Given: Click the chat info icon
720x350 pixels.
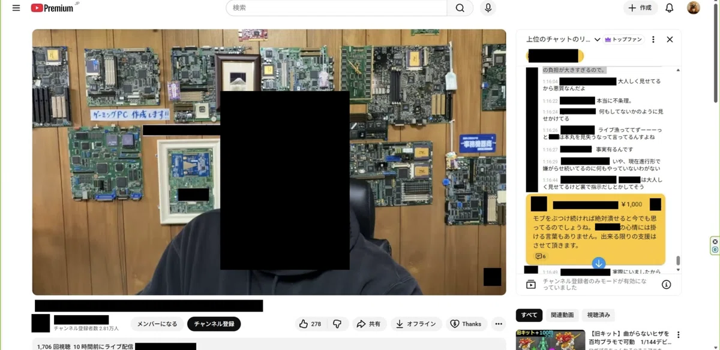Looking at the screenshot, I should coord(666,284).
